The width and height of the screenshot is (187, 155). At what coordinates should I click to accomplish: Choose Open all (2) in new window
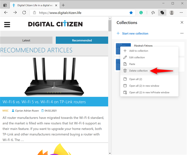click(x=149, y=86)
